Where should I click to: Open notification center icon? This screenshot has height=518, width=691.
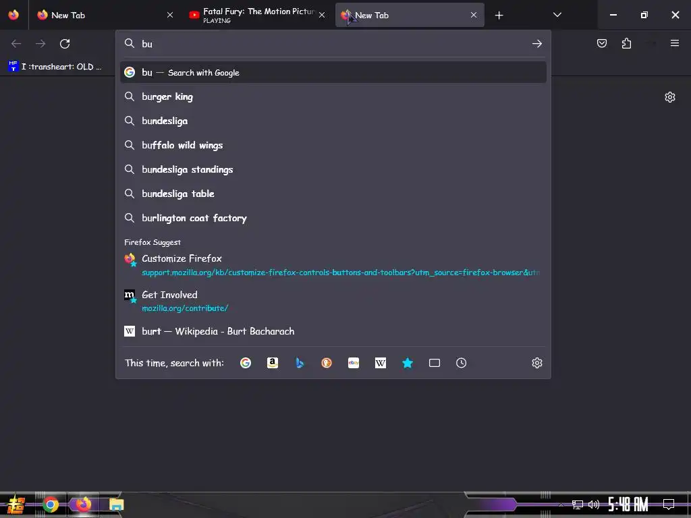(669, 504)
